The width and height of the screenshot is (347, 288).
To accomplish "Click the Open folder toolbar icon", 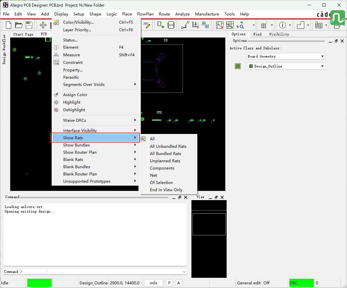I will click(19, 25).
